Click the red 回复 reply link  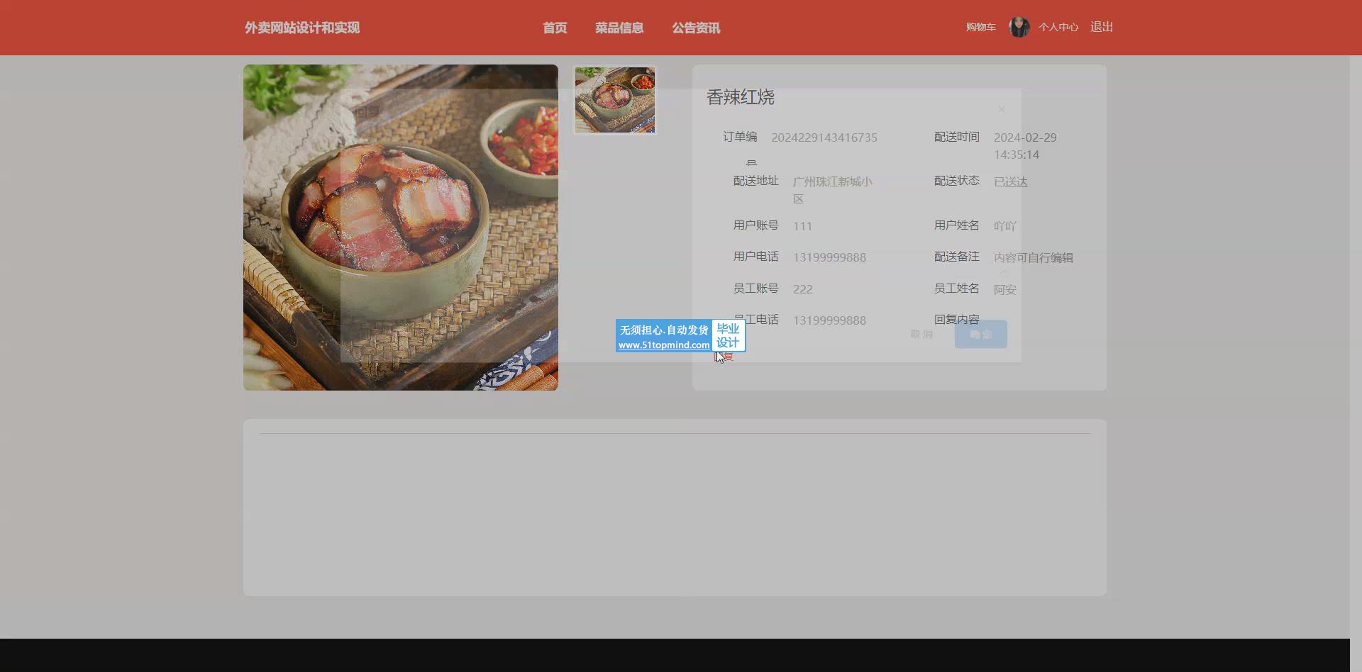[724, 356]
